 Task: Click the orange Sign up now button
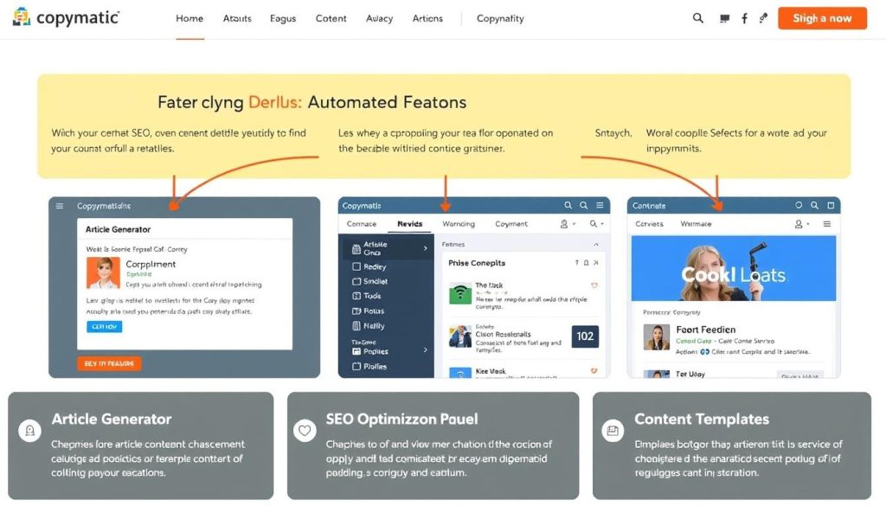pos(822,18)
